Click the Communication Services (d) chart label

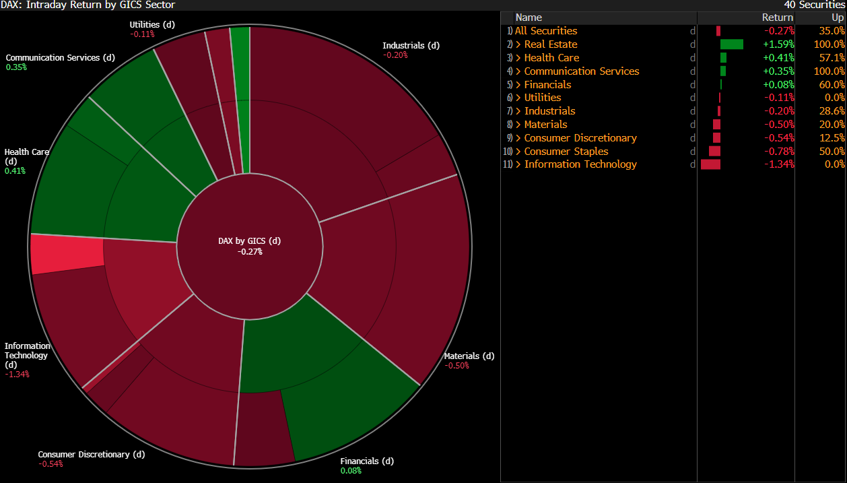coord(60,58)
